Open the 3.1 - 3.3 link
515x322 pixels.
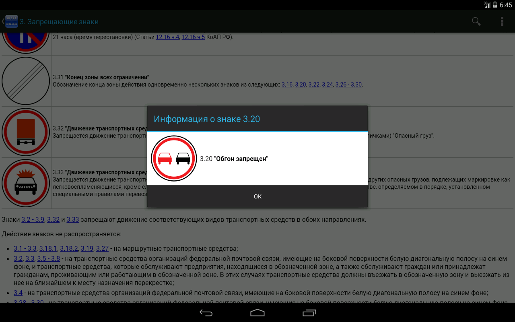point(25,249)
